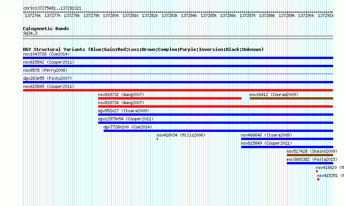The image size is (344, 206).
Task: Click the 9q34.3 cytogenetic band label
Action: 30,33
